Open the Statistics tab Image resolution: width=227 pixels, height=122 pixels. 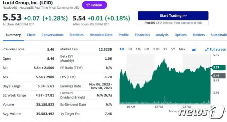(76, 35)
